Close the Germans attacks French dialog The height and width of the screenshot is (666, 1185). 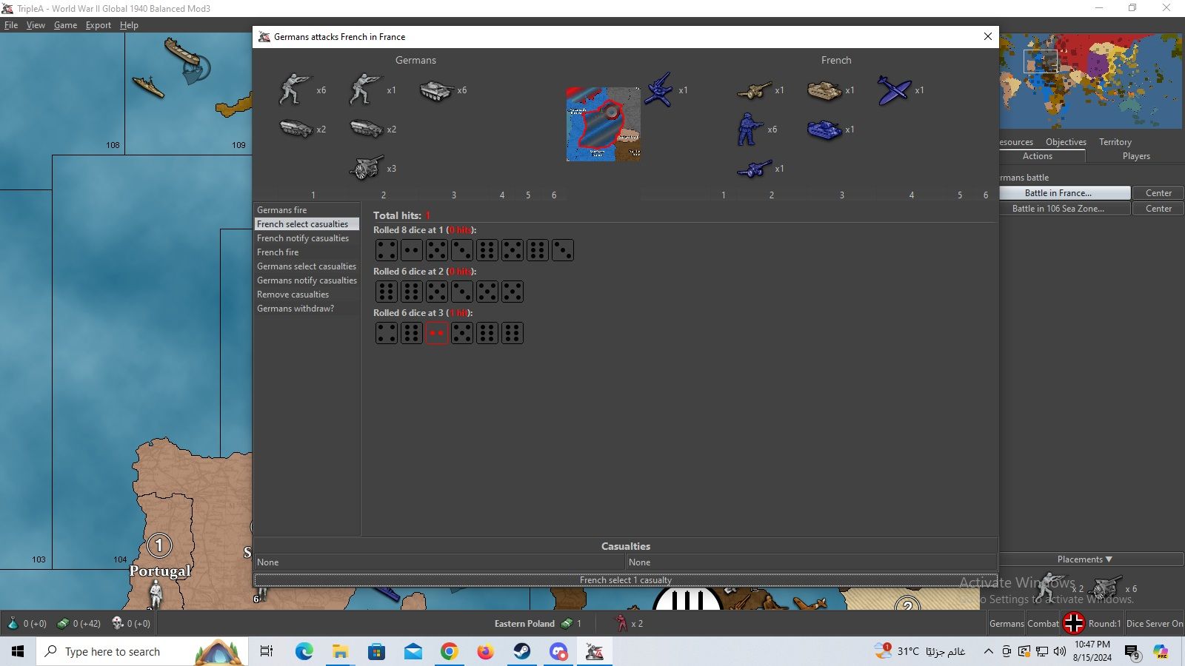click(987, 36)
